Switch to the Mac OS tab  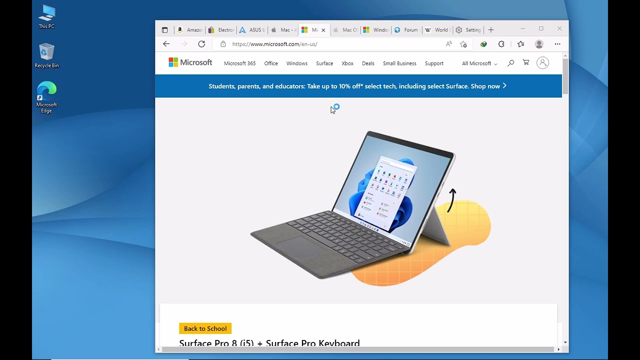345,30
